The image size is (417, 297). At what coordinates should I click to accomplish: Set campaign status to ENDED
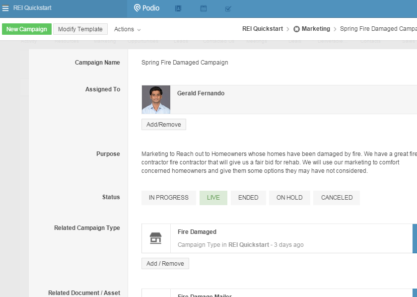point(248,198)
